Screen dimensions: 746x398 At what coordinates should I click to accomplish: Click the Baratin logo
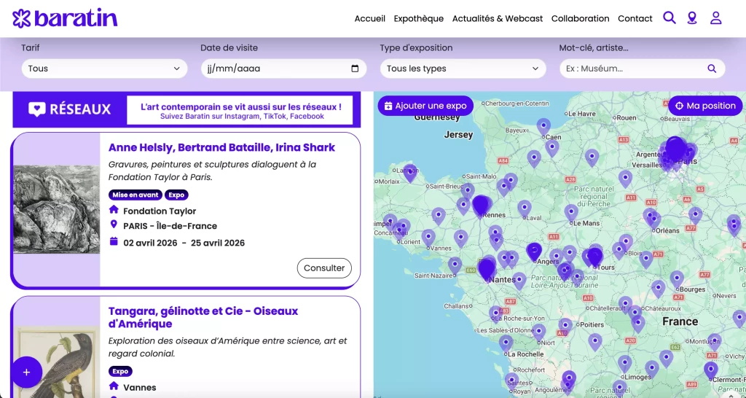[65, 18]
